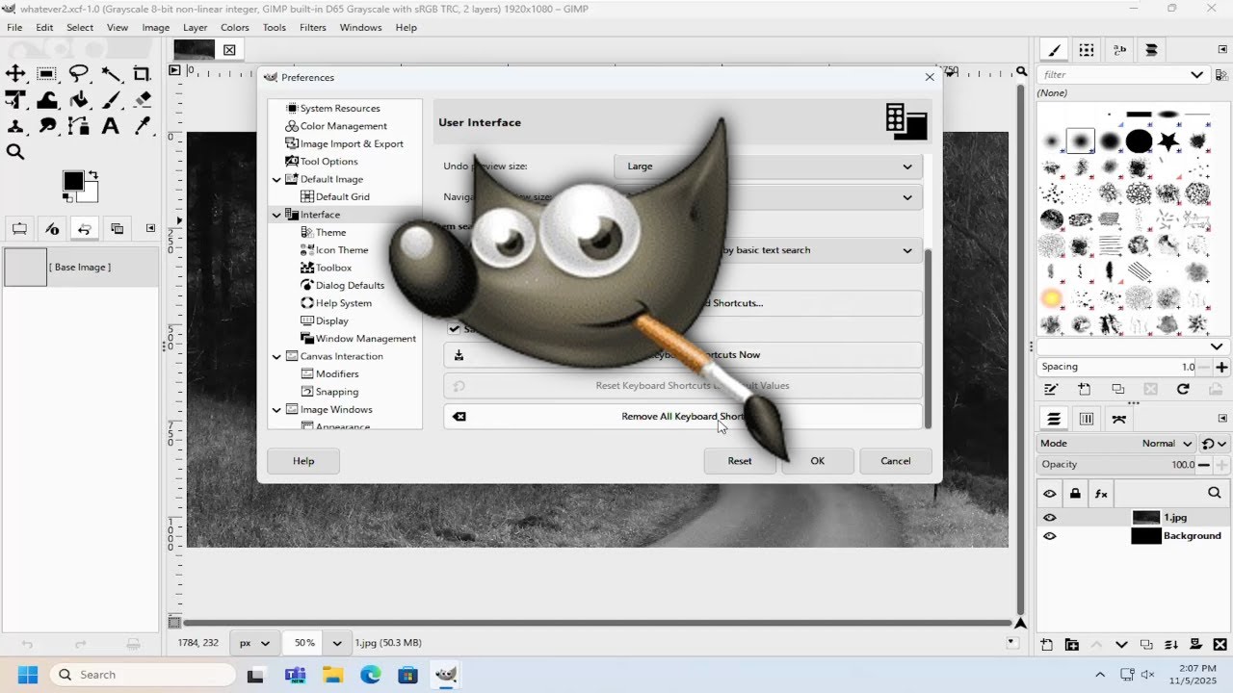Open layer search magnifier in Layers panel

(x=1214, y=493)
